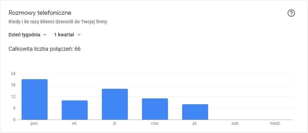Select the pt. bar in chart
308x133 pixels.
[195, 112]
